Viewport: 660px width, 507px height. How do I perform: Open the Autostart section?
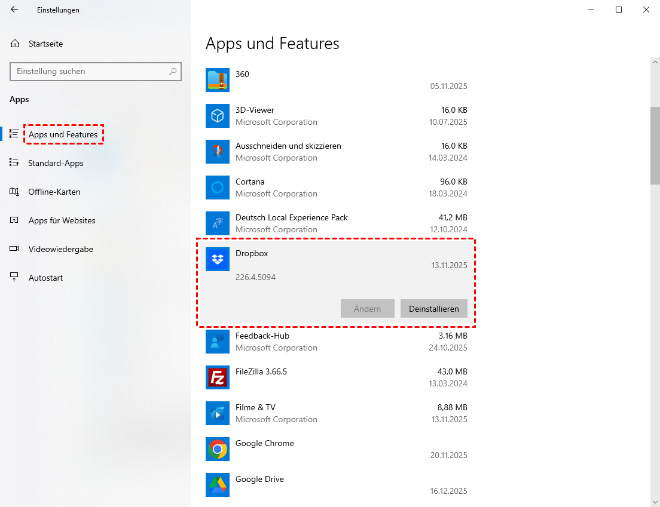[x=45, y=278]
